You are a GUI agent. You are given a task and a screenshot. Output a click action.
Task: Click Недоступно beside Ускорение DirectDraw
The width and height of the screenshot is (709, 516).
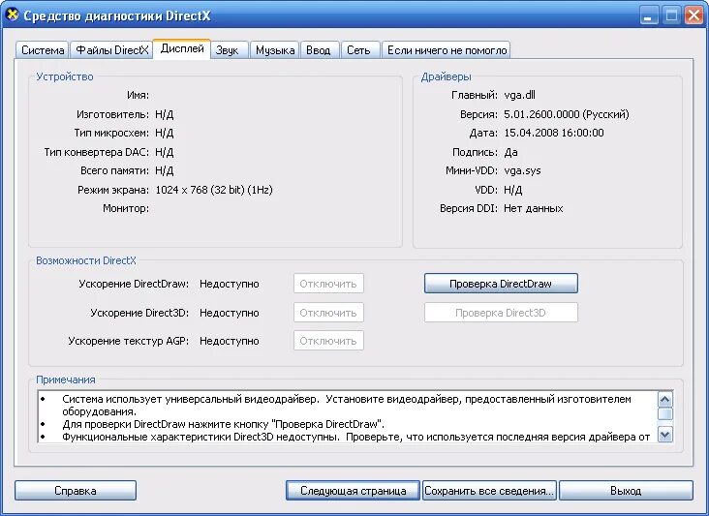coord(230,285)
